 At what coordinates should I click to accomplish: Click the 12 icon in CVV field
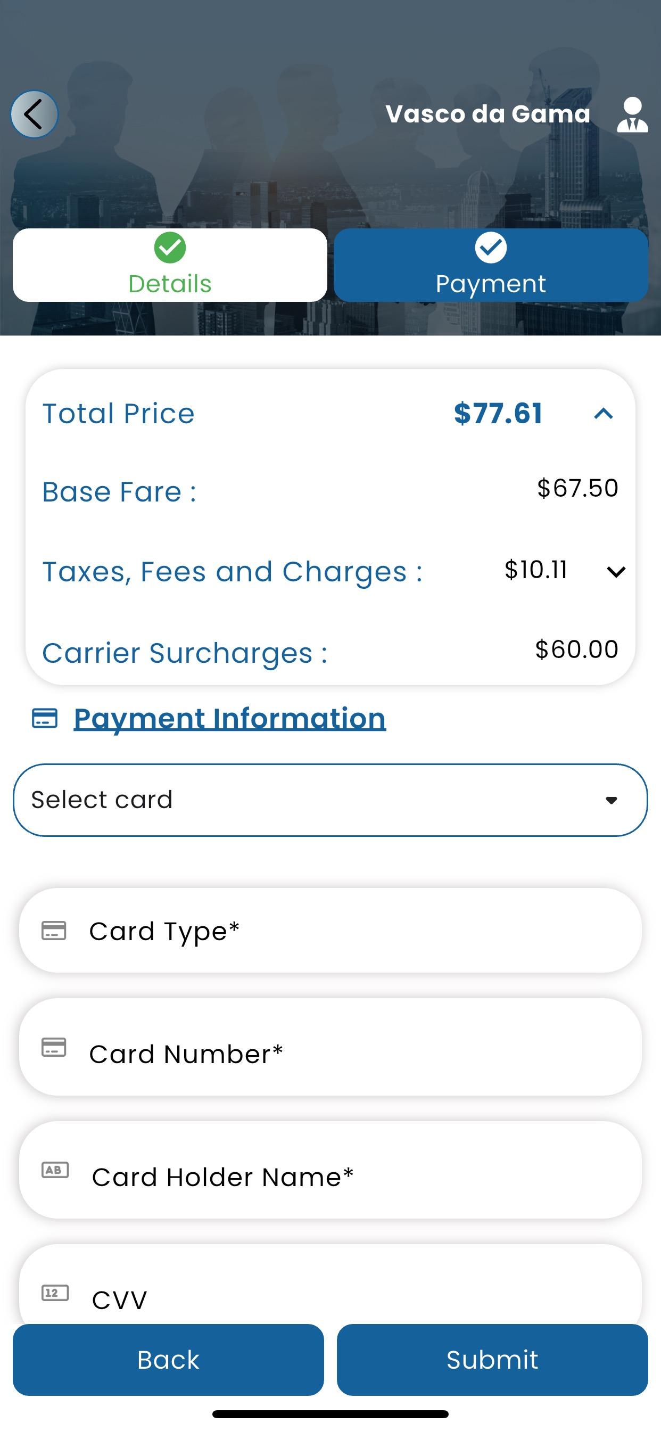(55, 1293)
